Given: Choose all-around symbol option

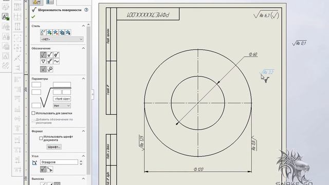Looking at the screenshot, I should (50, 69).
